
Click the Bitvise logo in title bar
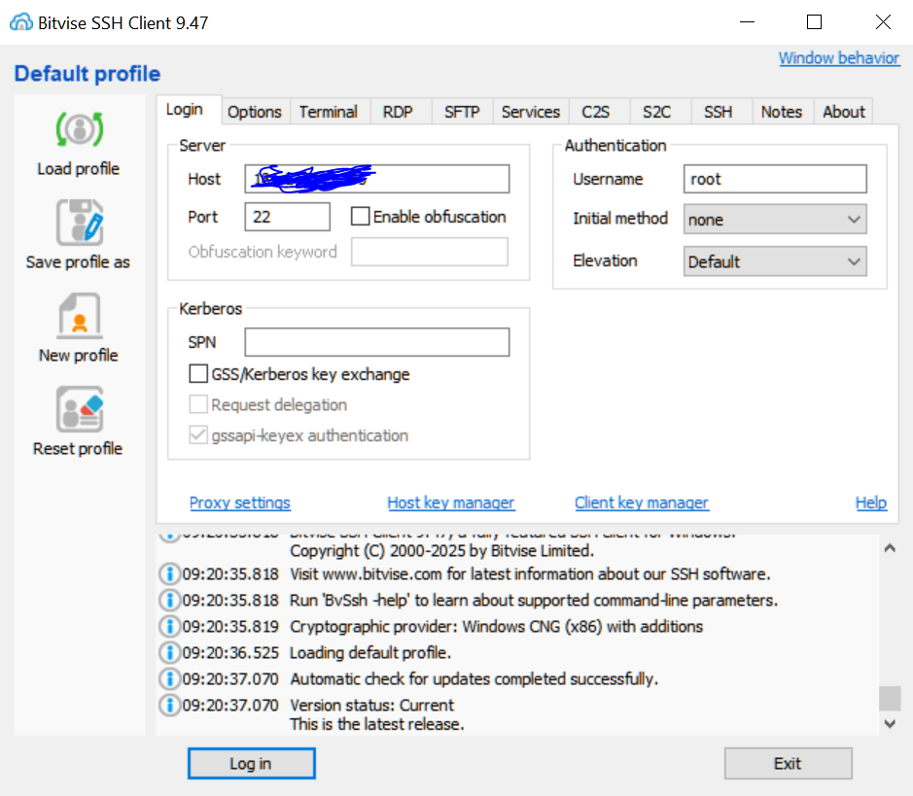pyautogui.click(x=21, y=22)
